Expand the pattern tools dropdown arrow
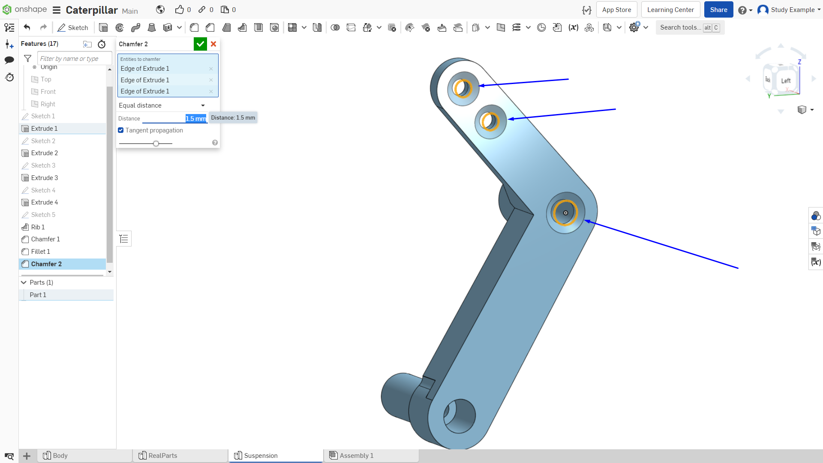823x463 pixels. pyautogui.click(x=304, y=27)
